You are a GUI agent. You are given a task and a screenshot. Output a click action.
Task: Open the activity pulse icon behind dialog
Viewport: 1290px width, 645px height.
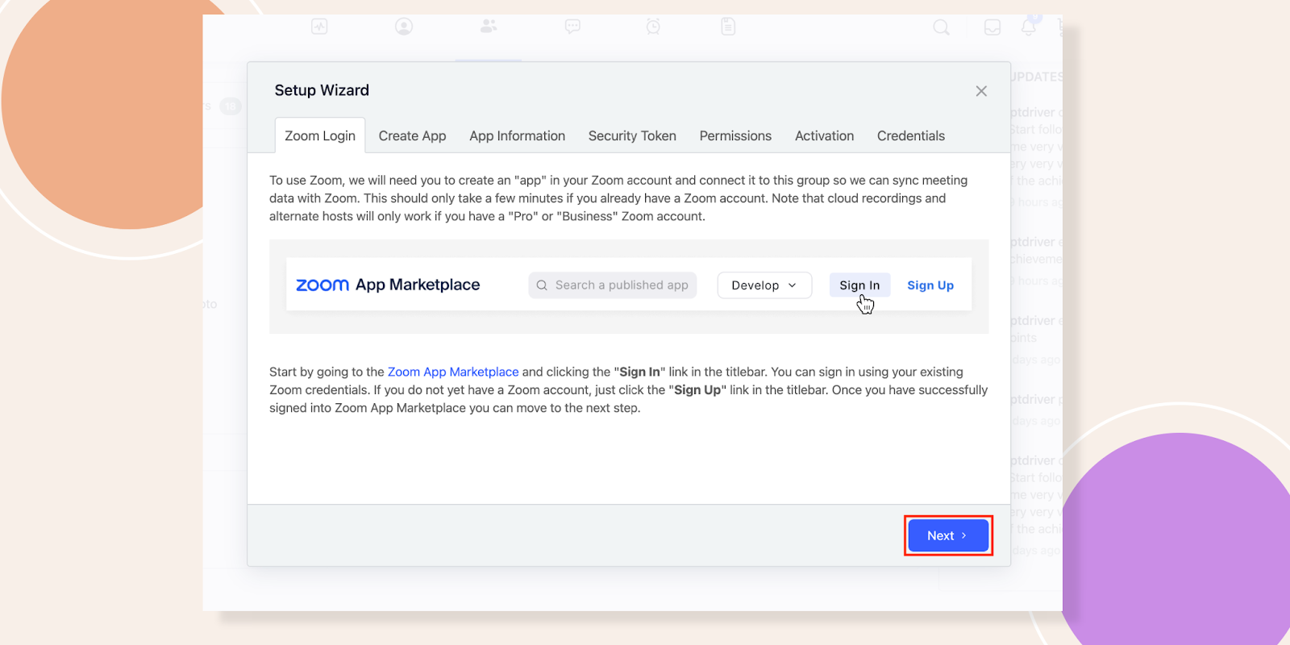click(x=319, y=27)
